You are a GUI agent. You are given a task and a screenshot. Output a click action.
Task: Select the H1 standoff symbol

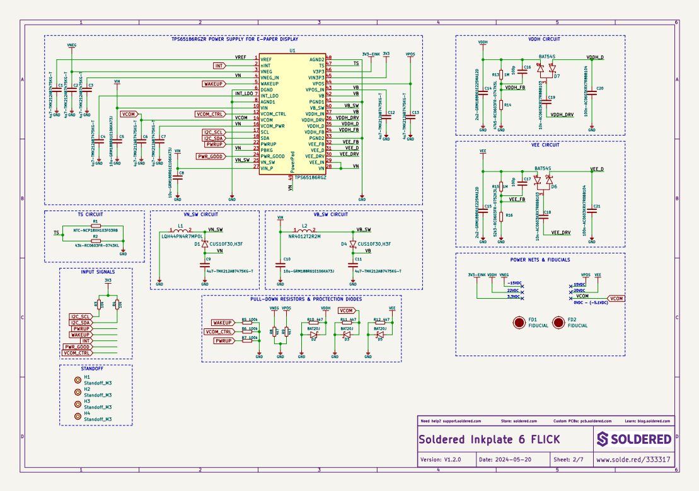(x=78, y=380)
